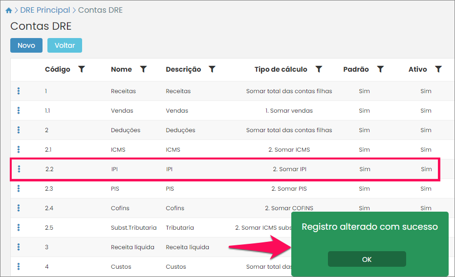Open the filter for Padrão column
This screenshot has width=455, height=277.
point(380,69)
